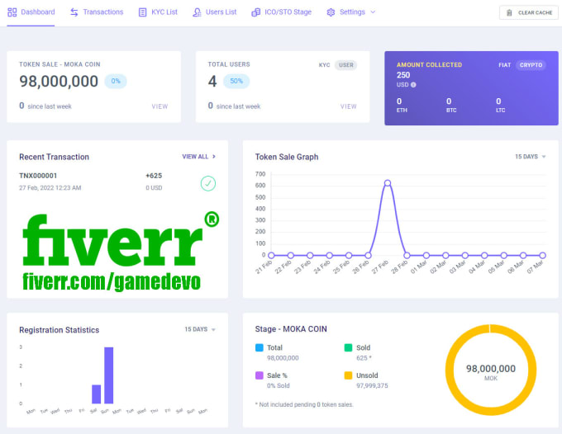Click the 250 USD amount collected value

coord(403,75)
